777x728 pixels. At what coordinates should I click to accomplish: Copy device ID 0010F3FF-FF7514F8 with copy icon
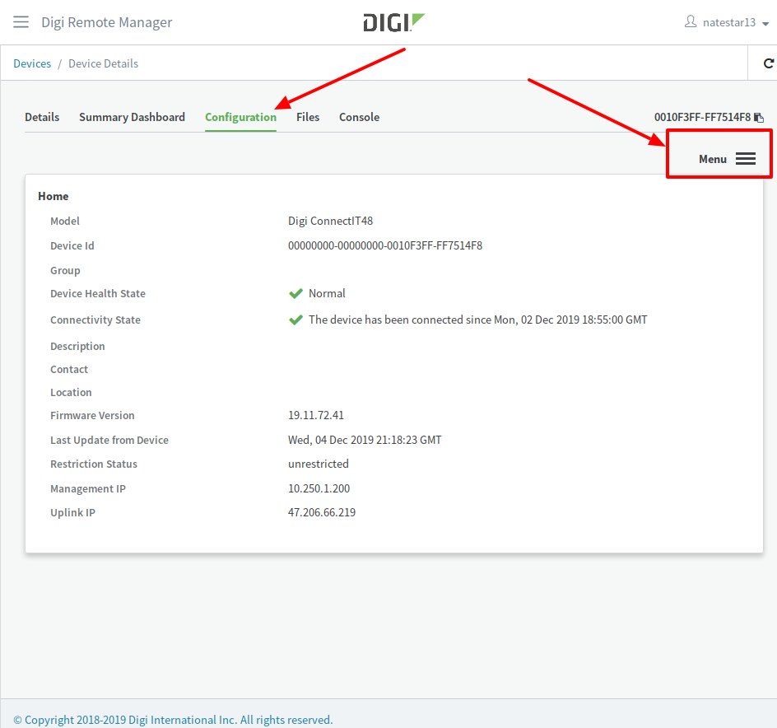pos(759,118)
